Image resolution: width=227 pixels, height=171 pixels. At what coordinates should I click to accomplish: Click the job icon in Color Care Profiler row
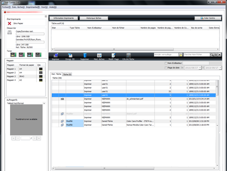(62, 121)
